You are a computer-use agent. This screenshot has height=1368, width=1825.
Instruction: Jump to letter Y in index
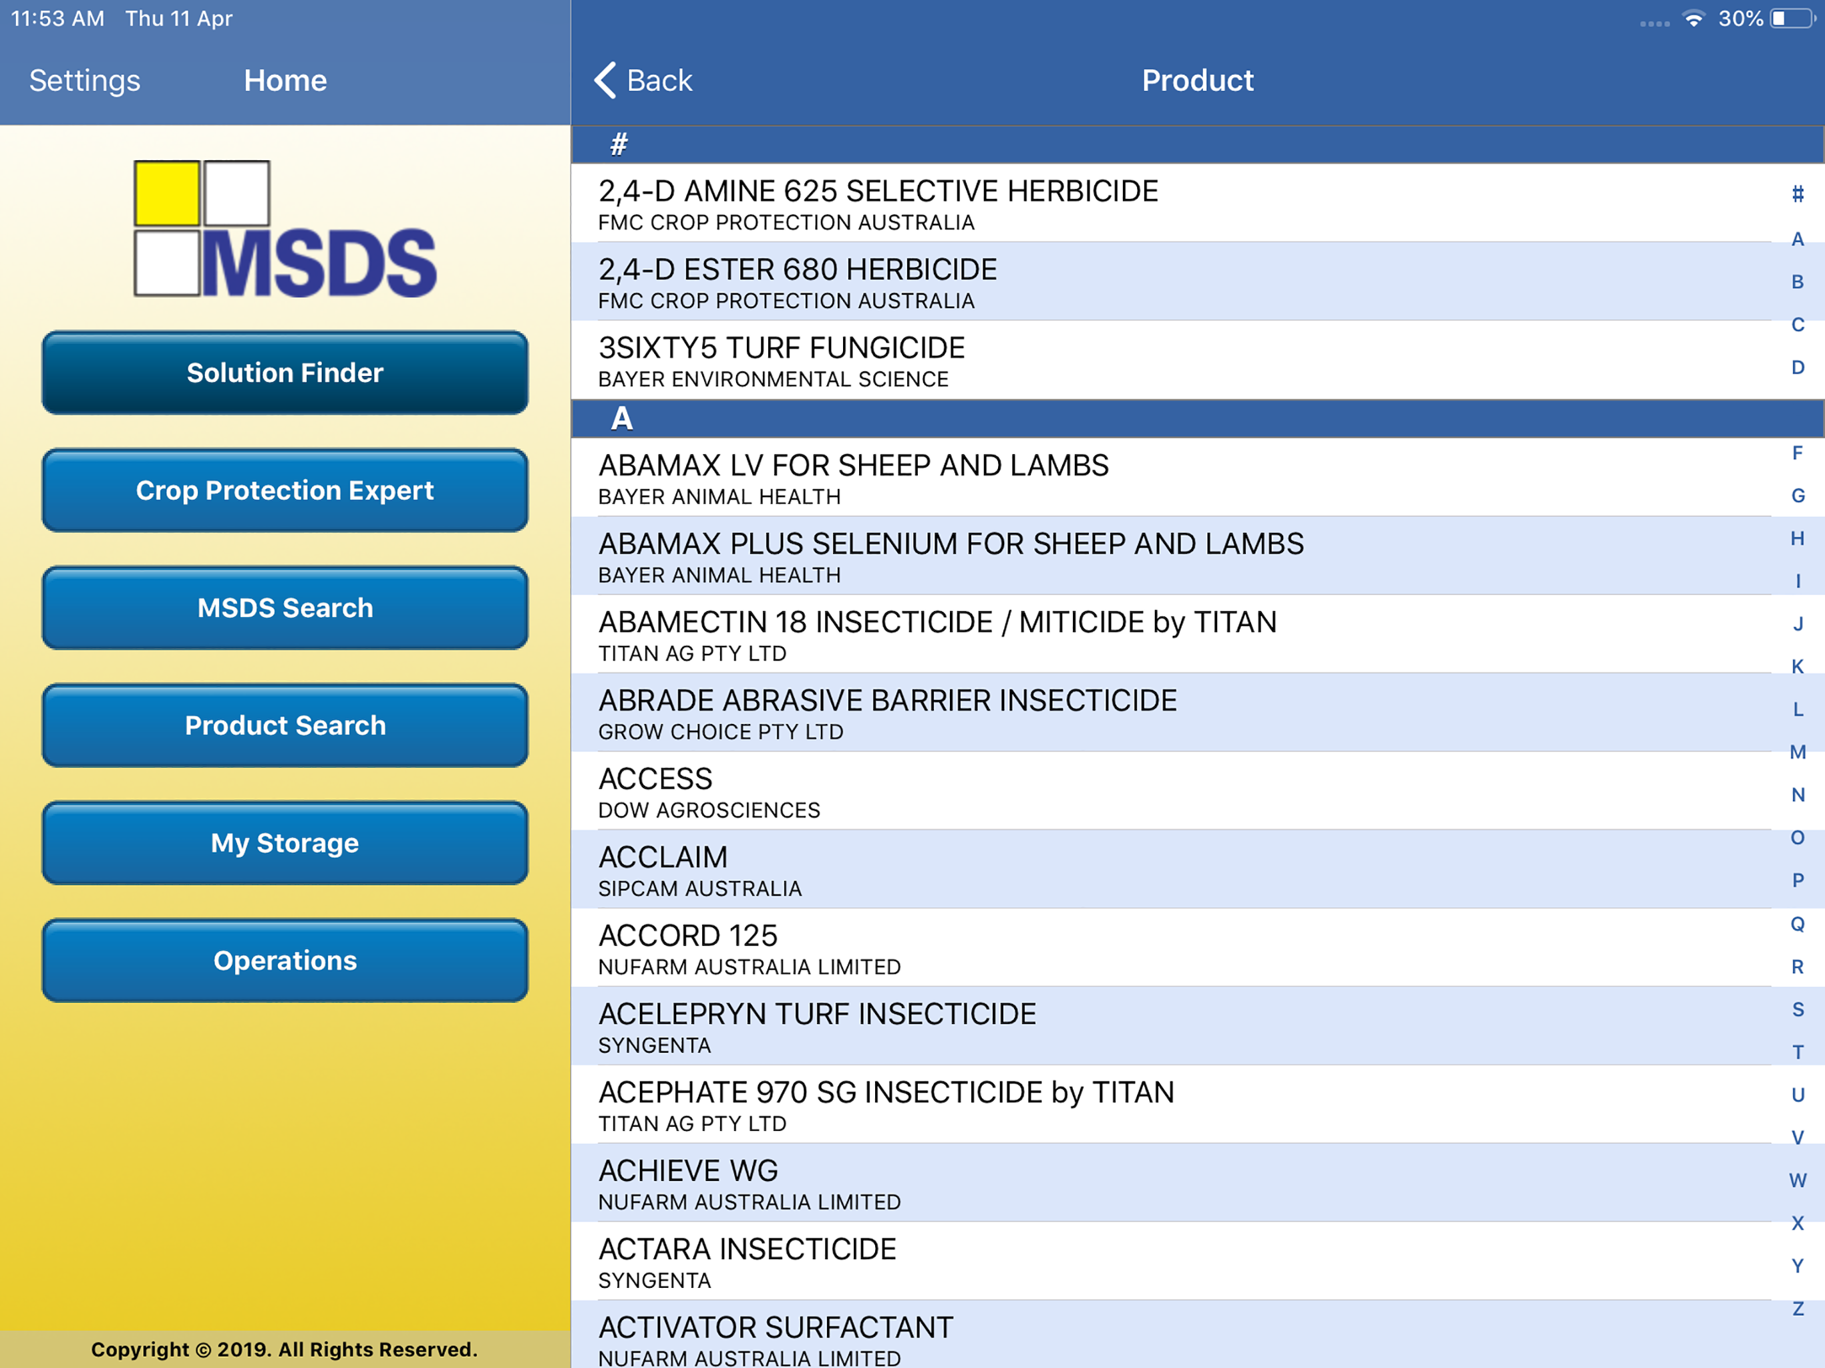click(1798, 1266)
